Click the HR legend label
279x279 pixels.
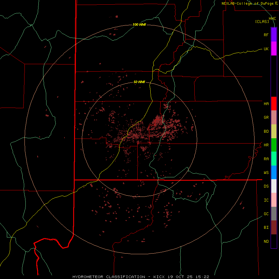coord(266,145)
